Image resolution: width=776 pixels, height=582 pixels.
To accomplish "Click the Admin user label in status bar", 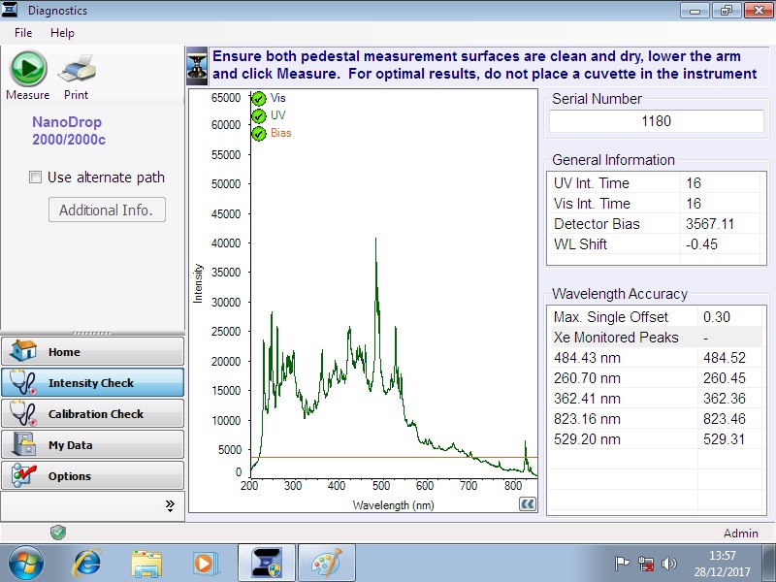I will click(740, 533).
